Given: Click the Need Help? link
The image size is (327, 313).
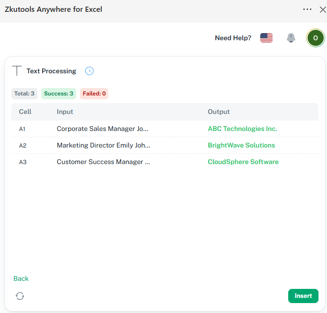Looking at the screenshot, I should [233, 38].
